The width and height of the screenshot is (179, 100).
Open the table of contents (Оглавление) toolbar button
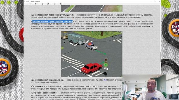(38, 4)
